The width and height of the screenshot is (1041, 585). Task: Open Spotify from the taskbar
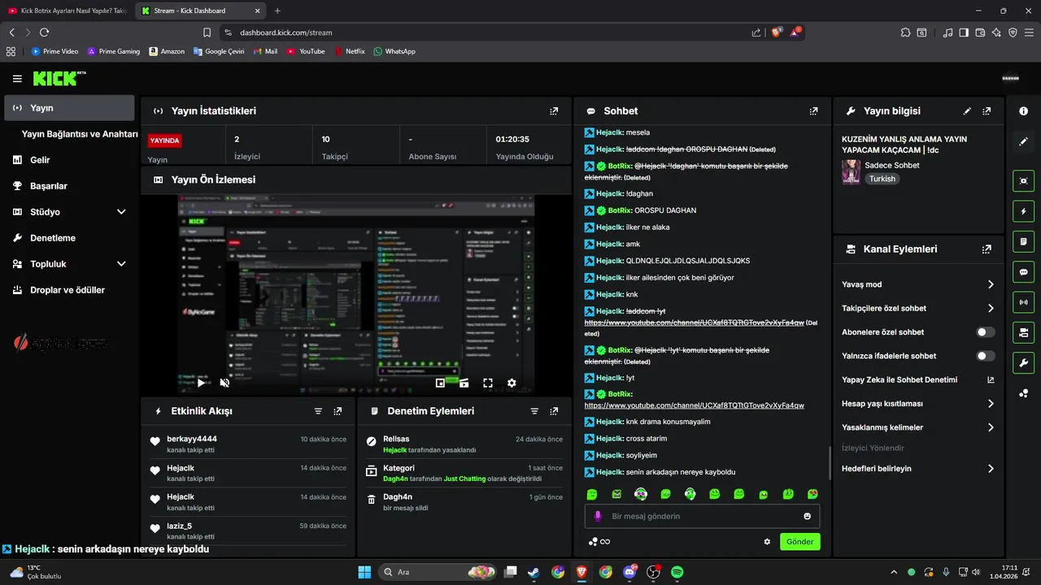click(x=677, y=572)
